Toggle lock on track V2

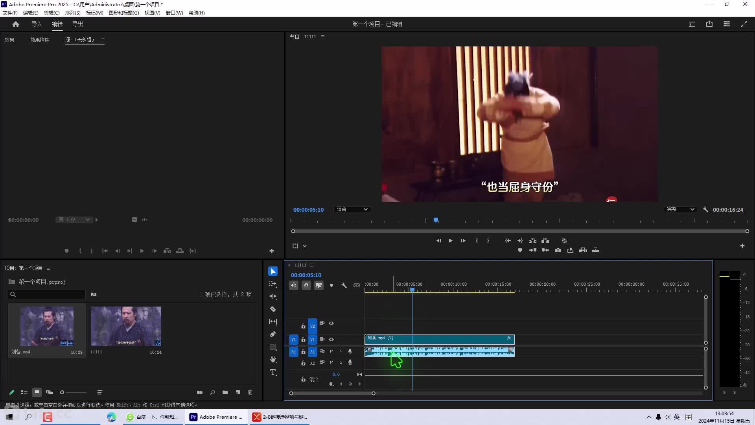(303, 326)
